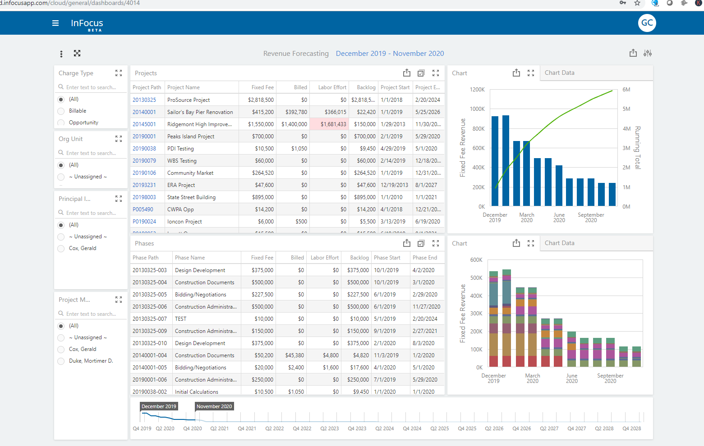704x446 pixels.
Task: Switch to Chart Data on the lower chart
Action: [560, 243]
